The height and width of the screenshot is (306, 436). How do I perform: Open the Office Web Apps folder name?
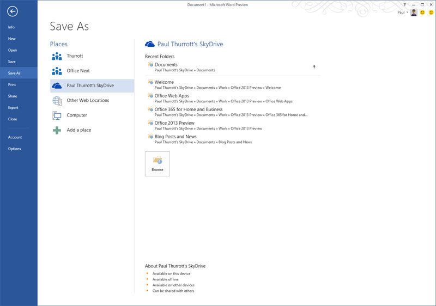[172, 96]
